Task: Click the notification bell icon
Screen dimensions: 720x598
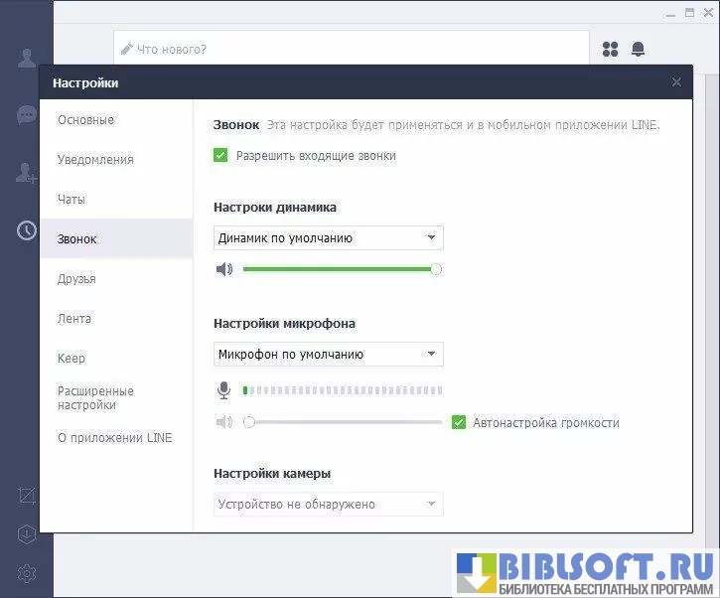Action: (638, 49)
